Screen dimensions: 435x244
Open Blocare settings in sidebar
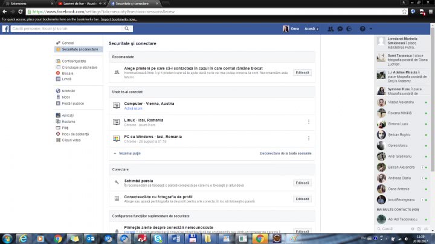pyautogui.click(x=67, y=73)
